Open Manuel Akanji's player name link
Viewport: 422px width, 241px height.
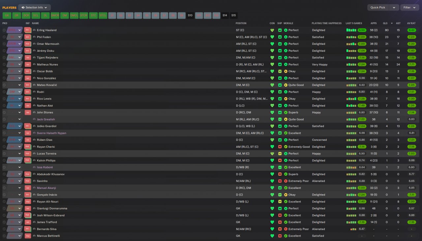pyautogui.click(x=46, y=188)
